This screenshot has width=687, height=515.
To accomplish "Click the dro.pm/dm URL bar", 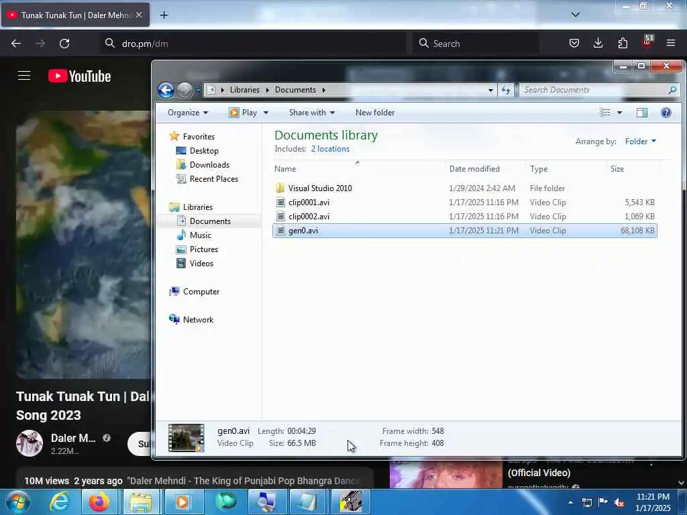I will [x=254, y=44].
